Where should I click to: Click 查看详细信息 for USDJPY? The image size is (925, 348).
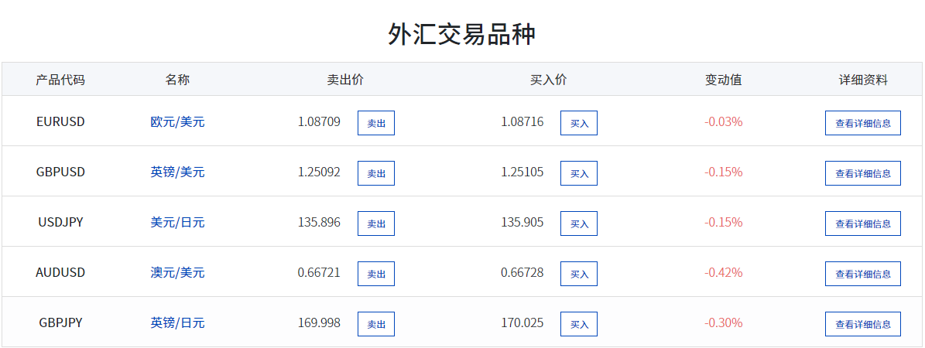pos(862,223)
